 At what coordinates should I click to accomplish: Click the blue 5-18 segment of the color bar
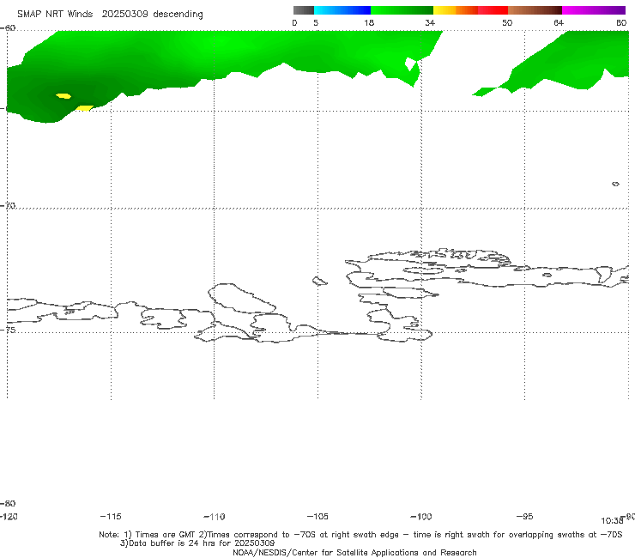(x=342, y=10)
